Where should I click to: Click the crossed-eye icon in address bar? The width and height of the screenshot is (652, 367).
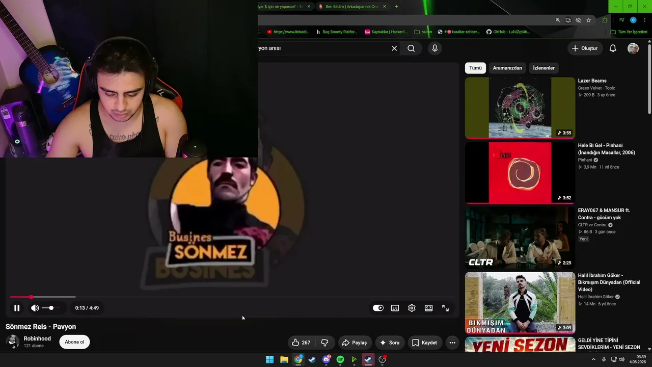click(x=578, y=20)
